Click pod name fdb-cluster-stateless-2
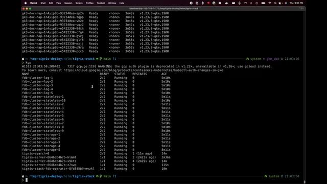Screen dimensions: 327x184 pos(43,104)
